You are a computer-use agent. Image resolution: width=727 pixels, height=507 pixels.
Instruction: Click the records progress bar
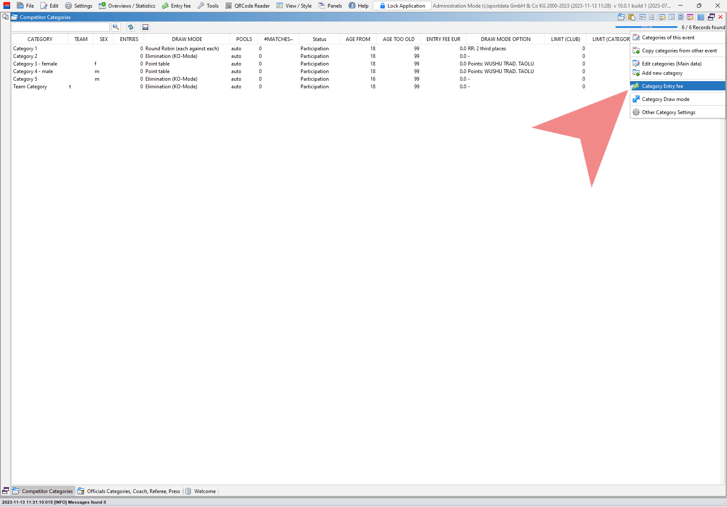pyautogui.click(x=646, y=27)
